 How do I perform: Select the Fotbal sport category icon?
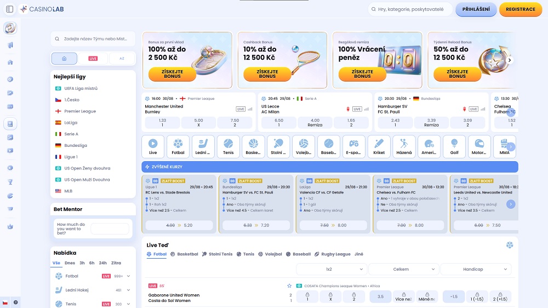click(x=178, y=146)
